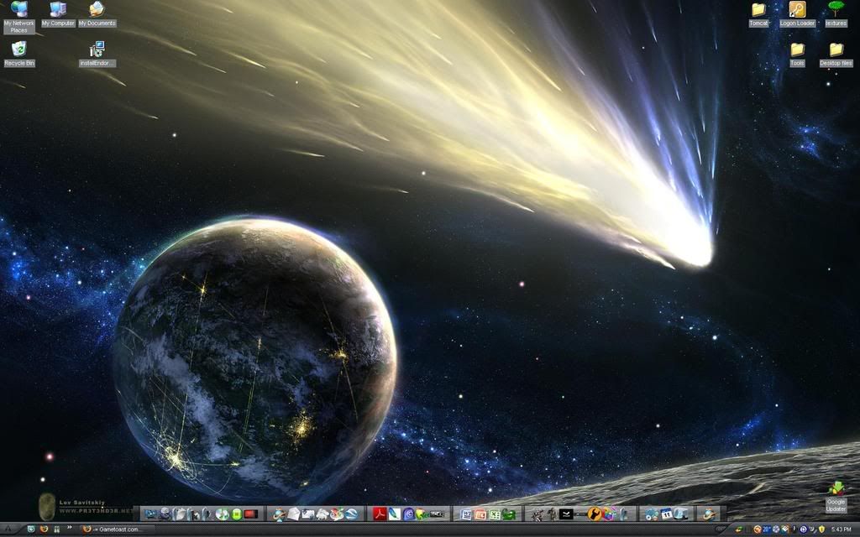The image size is (860, 537).
Task: Launch Microsoft Word from the dock
Action: 465,514
